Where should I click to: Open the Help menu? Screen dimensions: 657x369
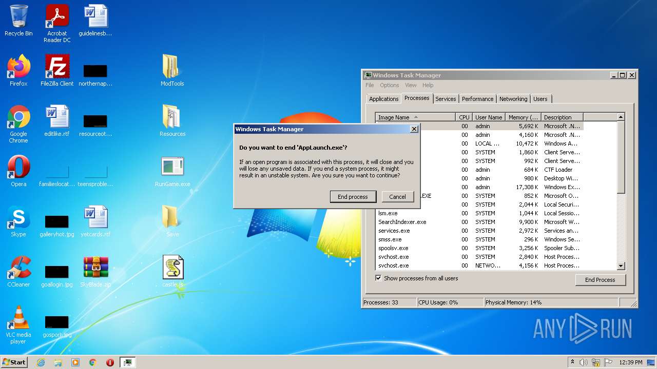[x=428, y=85]
